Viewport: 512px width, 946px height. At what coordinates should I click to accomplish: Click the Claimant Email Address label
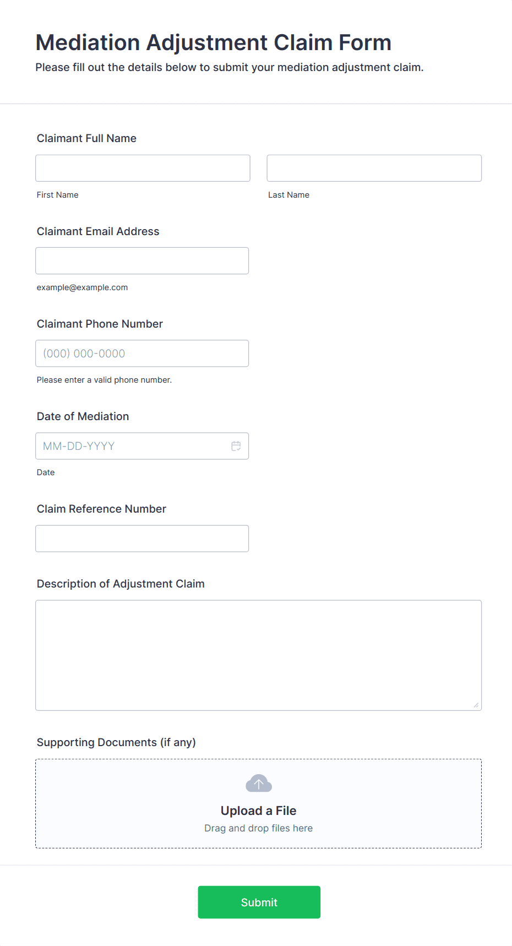tap(98, 231)
